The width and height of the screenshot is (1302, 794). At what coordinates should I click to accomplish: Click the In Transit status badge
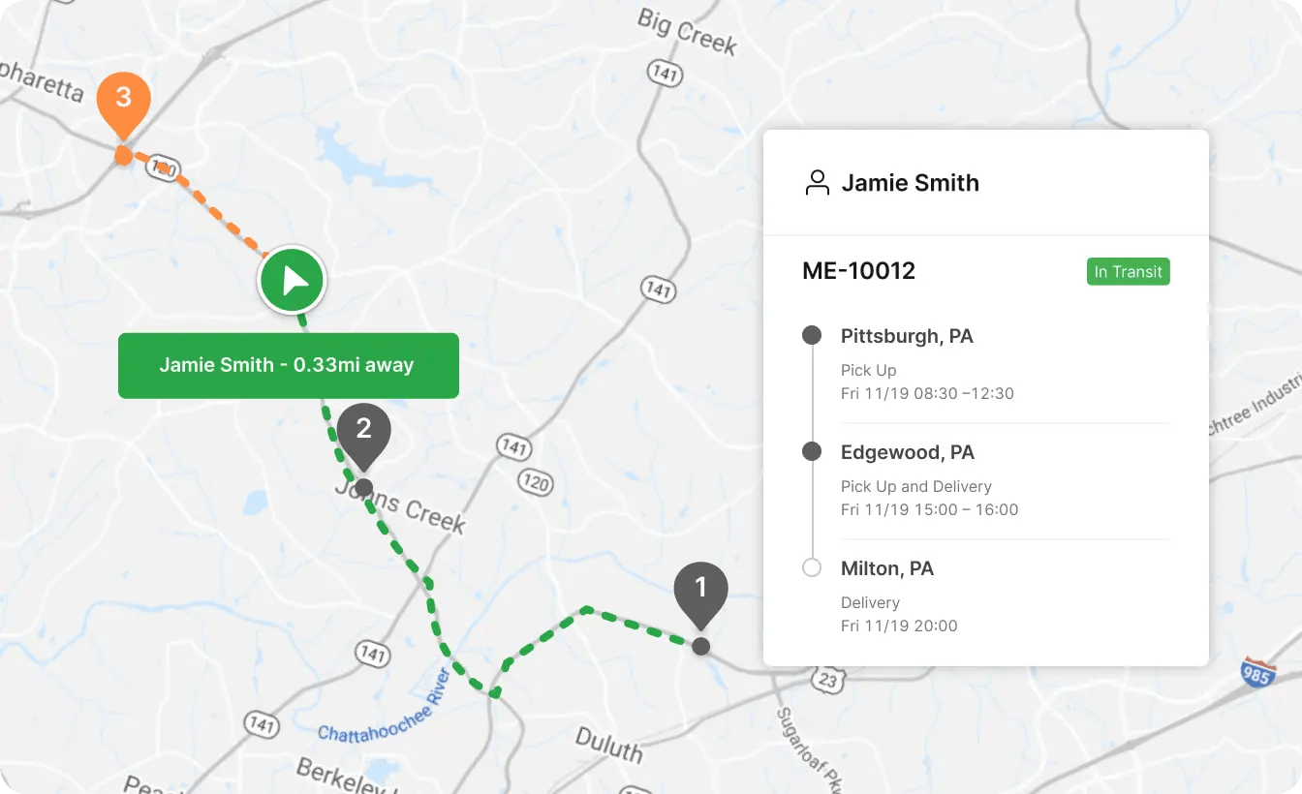(x=1128, y=272)
